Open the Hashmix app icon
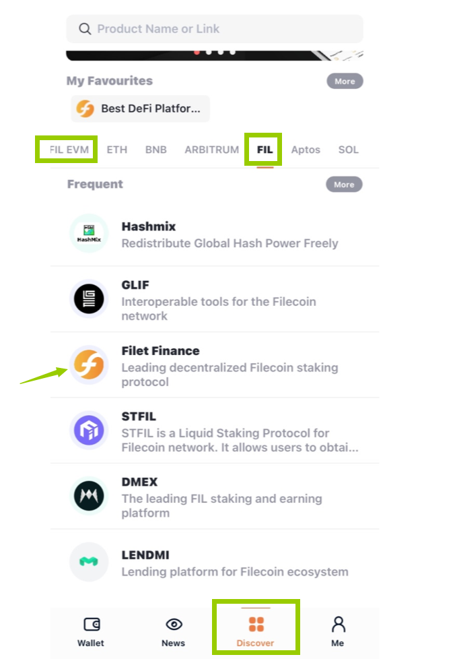Viewport: 457px width, 659px height. click(x=89, y=233)
